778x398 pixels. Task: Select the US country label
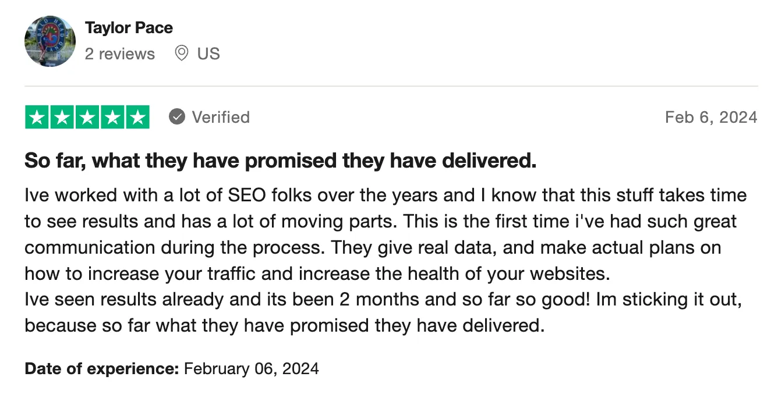[208, 54]
